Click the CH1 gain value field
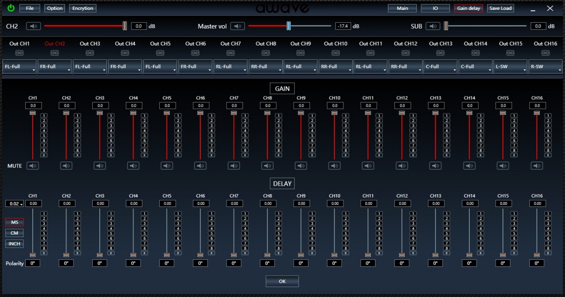The image size is (565, 297). point(33,106)
